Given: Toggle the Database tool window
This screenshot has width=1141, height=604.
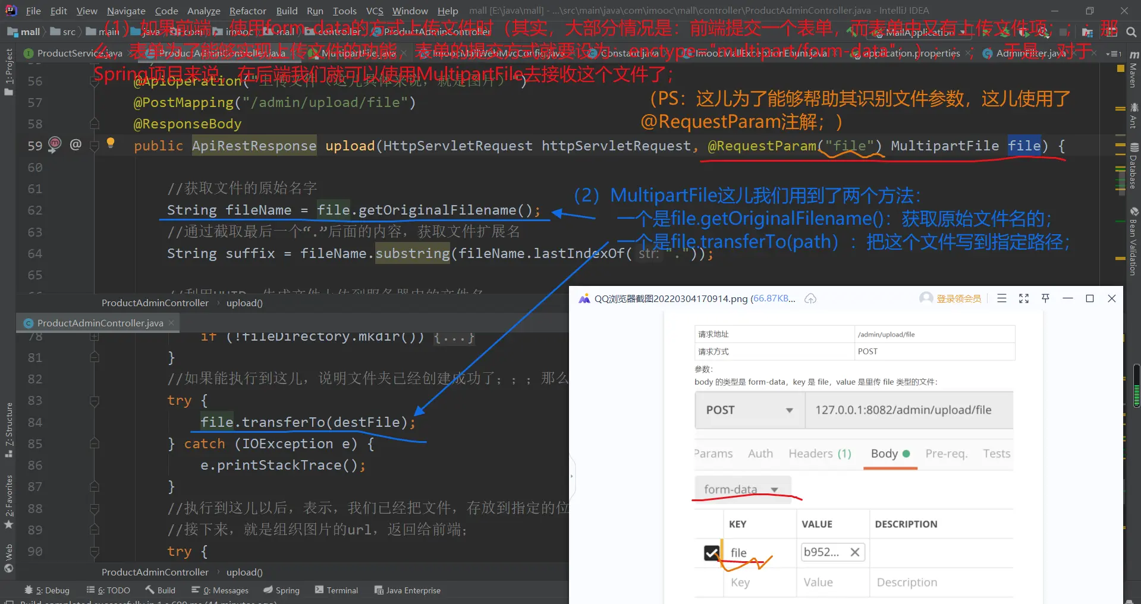Looking at the screenshot, I should (x=1133, y=166).
